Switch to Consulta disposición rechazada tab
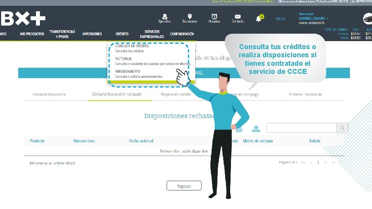 tap(117, 94)
